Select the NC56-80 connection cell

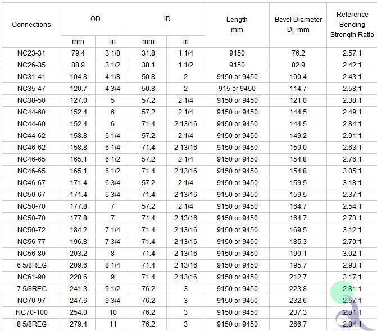[31, 253]
